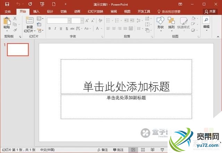Screen dimensions: 222x153
Task: Click the Undo arrow in the quick access toolbar
Action: [x=18, y=4]
